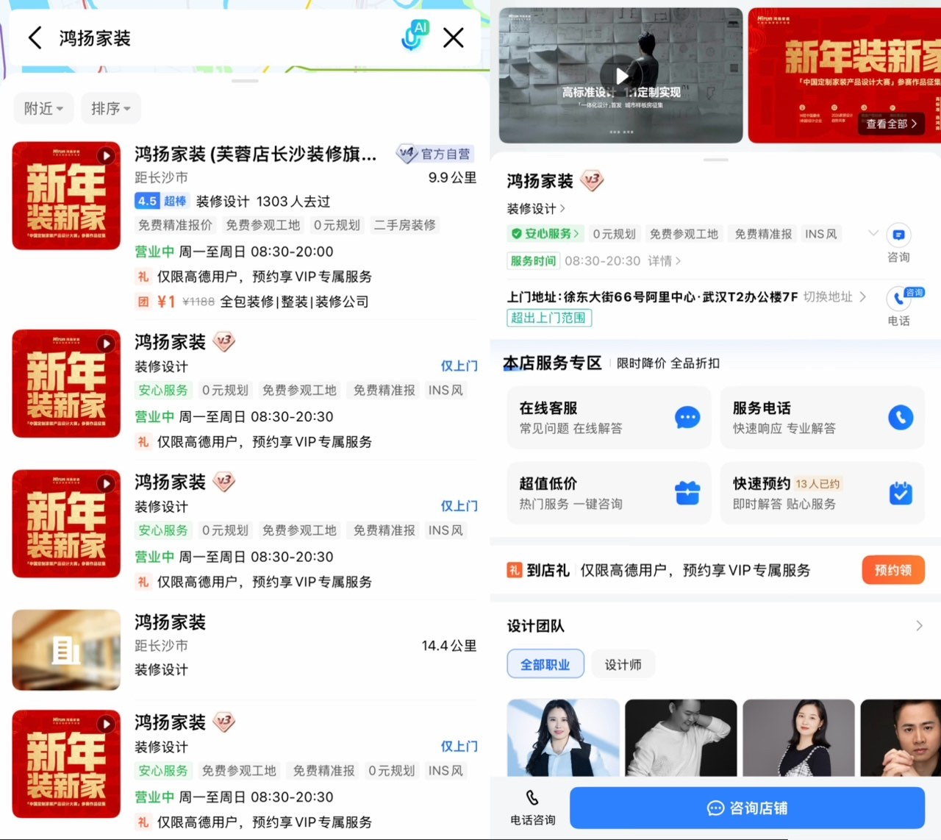This screenshot has width=941, height=840.
Task: Expand the service tags chevron
Action: point(873,234)
